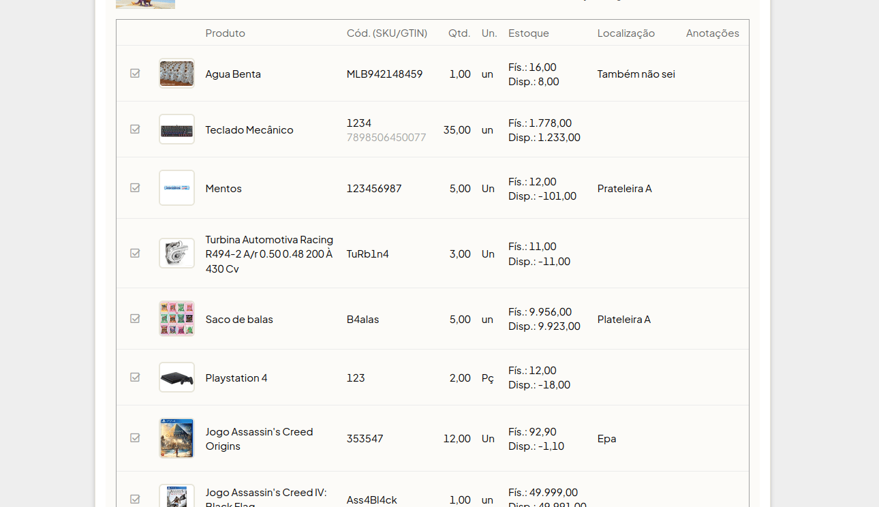Toggle the Mentos row checkbox

coord(135,187)
